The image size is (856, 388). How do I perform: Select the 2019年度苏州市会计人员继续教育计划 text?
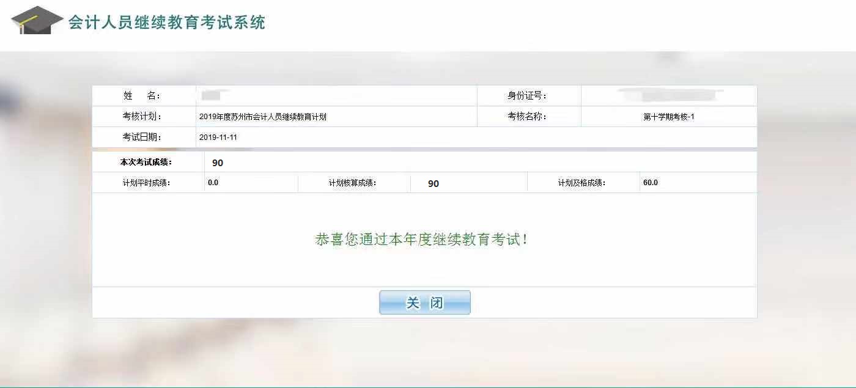coord(263,117)
